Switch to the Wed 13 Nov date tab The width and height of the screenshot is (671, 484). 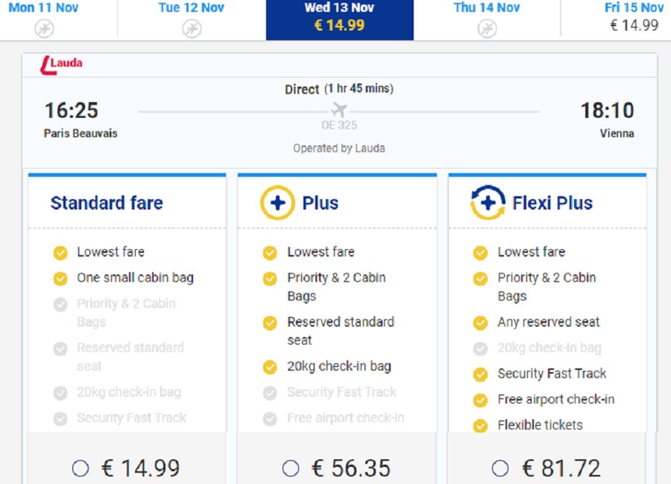pos(340,18)
